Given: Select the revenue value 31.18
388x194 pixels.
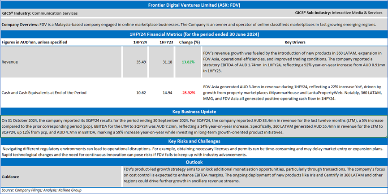Looking at the screenshot, I should click(167, 62).
